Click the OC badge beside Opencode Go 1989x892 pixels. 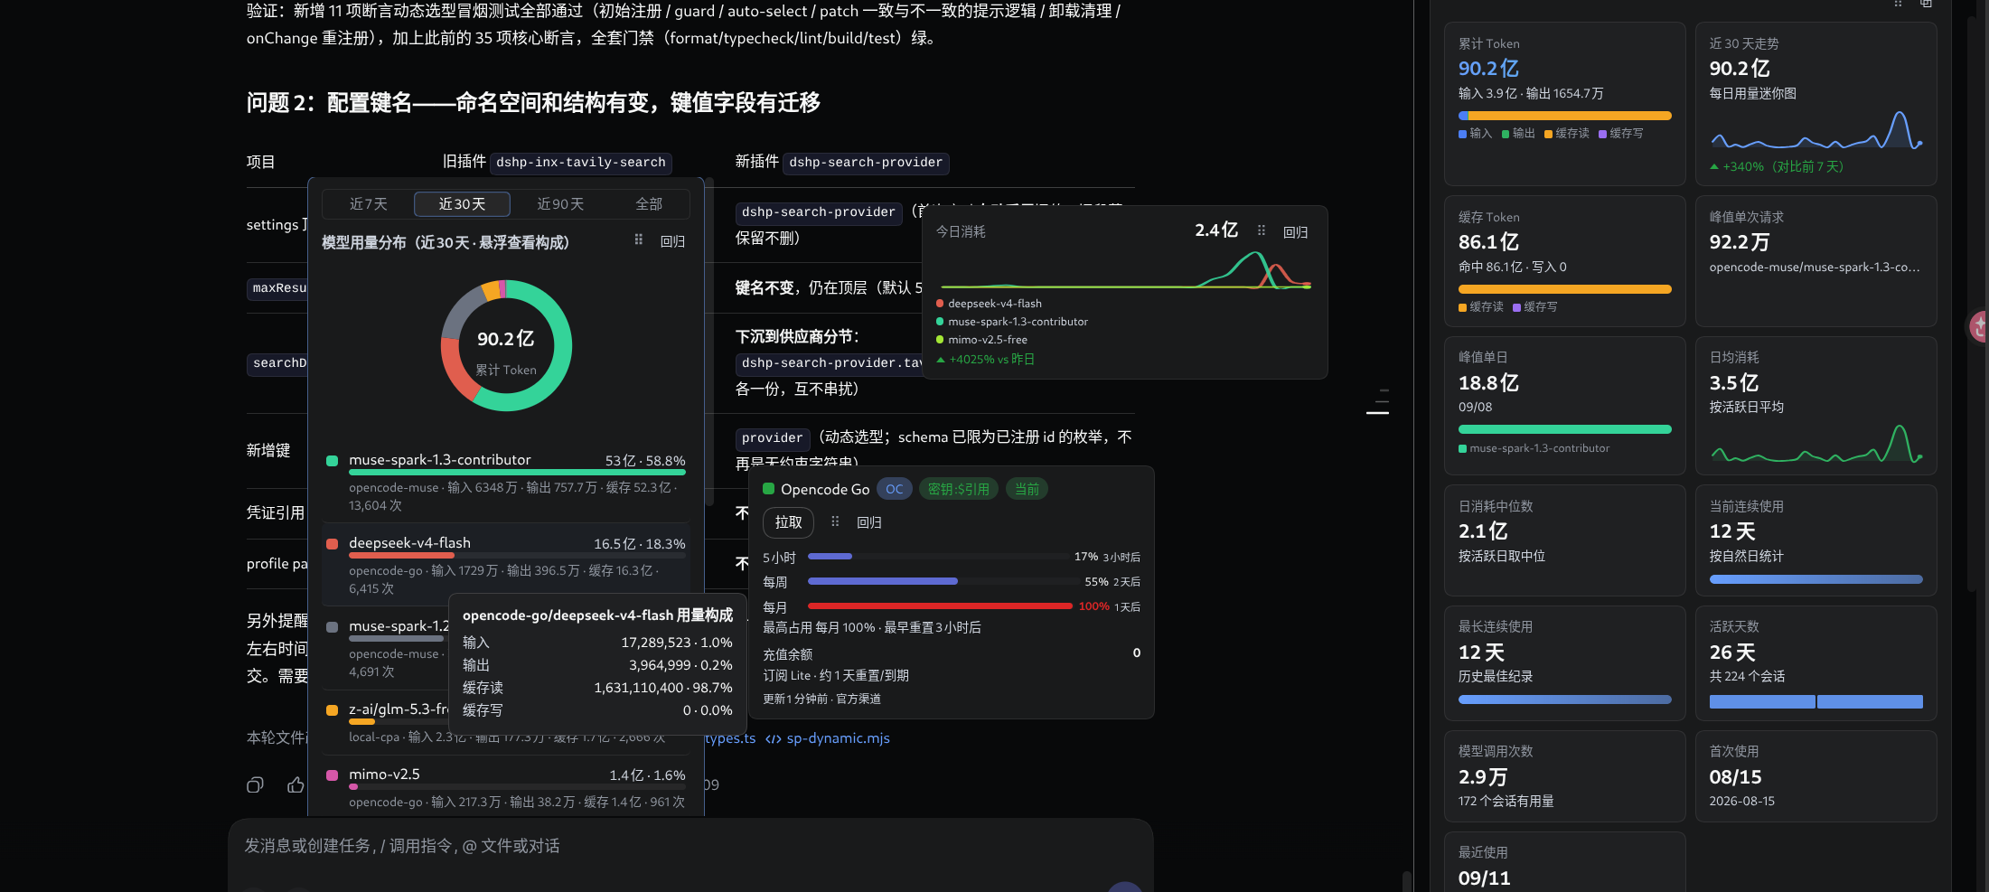coord(894,489)
